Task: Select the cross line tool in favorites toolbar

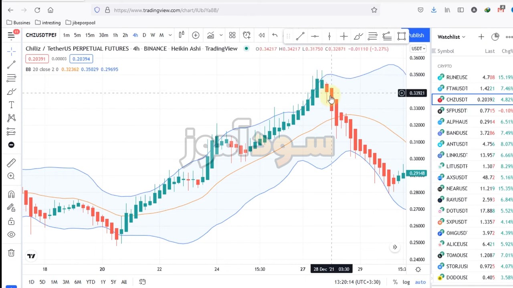Action: pos(343,36)
